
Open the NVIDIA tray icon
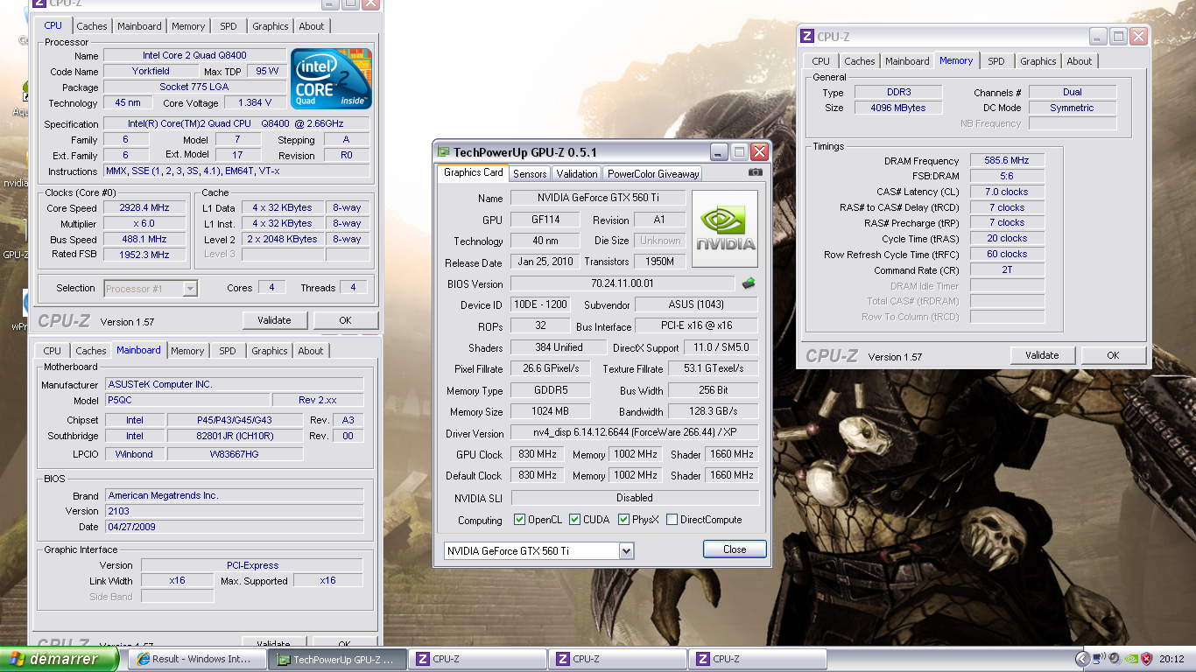click(x=1130, y=659)
